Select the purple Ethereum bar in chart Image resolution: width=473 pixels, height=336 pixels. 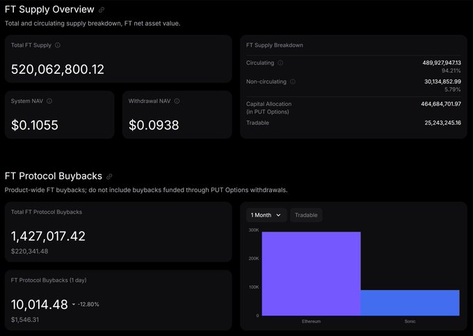pyautogui.click(x=311, y=273)
